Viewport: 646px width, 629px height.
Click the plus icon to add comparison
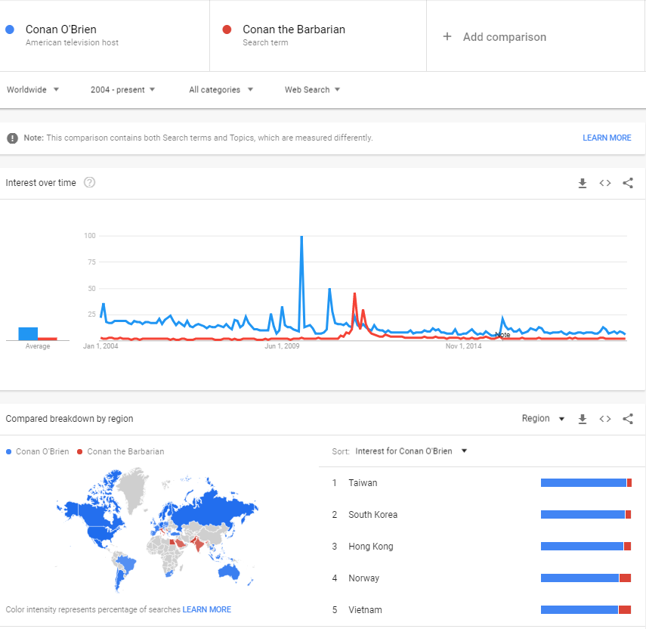[x=447, y=36]
